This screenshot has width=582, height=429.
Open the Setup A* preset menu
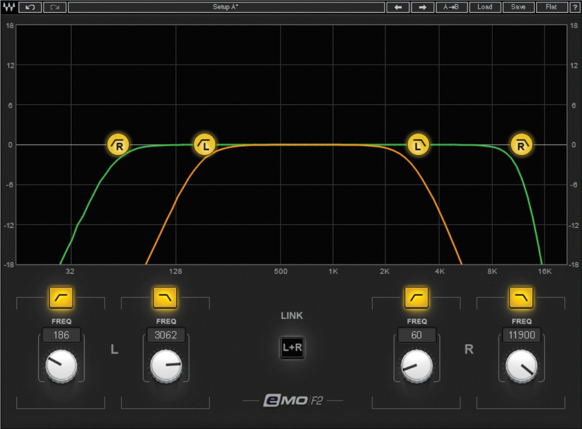(226, 7)
